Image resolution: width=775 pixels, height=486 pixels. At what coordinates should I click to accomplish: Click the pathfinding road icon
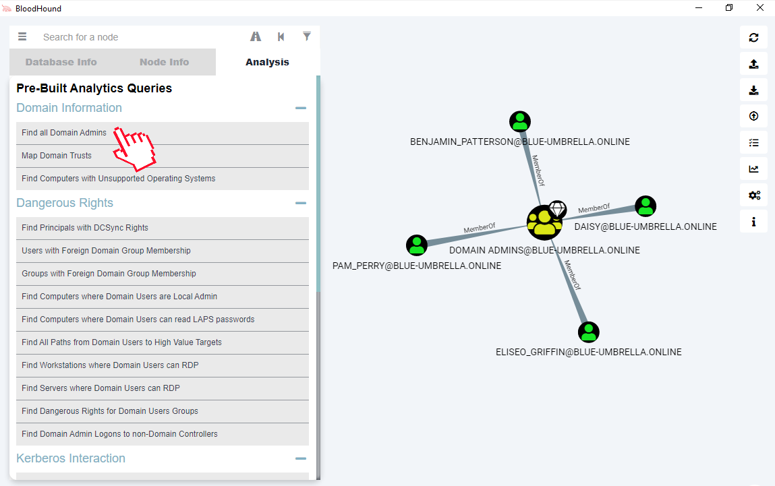(x=256, y=36)
